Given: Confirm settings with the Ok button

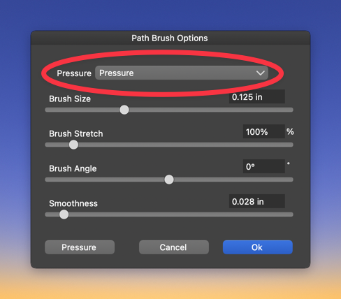Looking at the screenshot, I should 258,247.
